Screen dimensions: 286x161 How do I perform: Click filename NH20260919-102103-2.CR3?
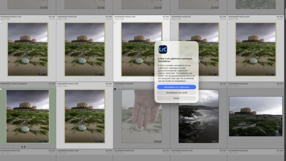click(x=125, y=17)
